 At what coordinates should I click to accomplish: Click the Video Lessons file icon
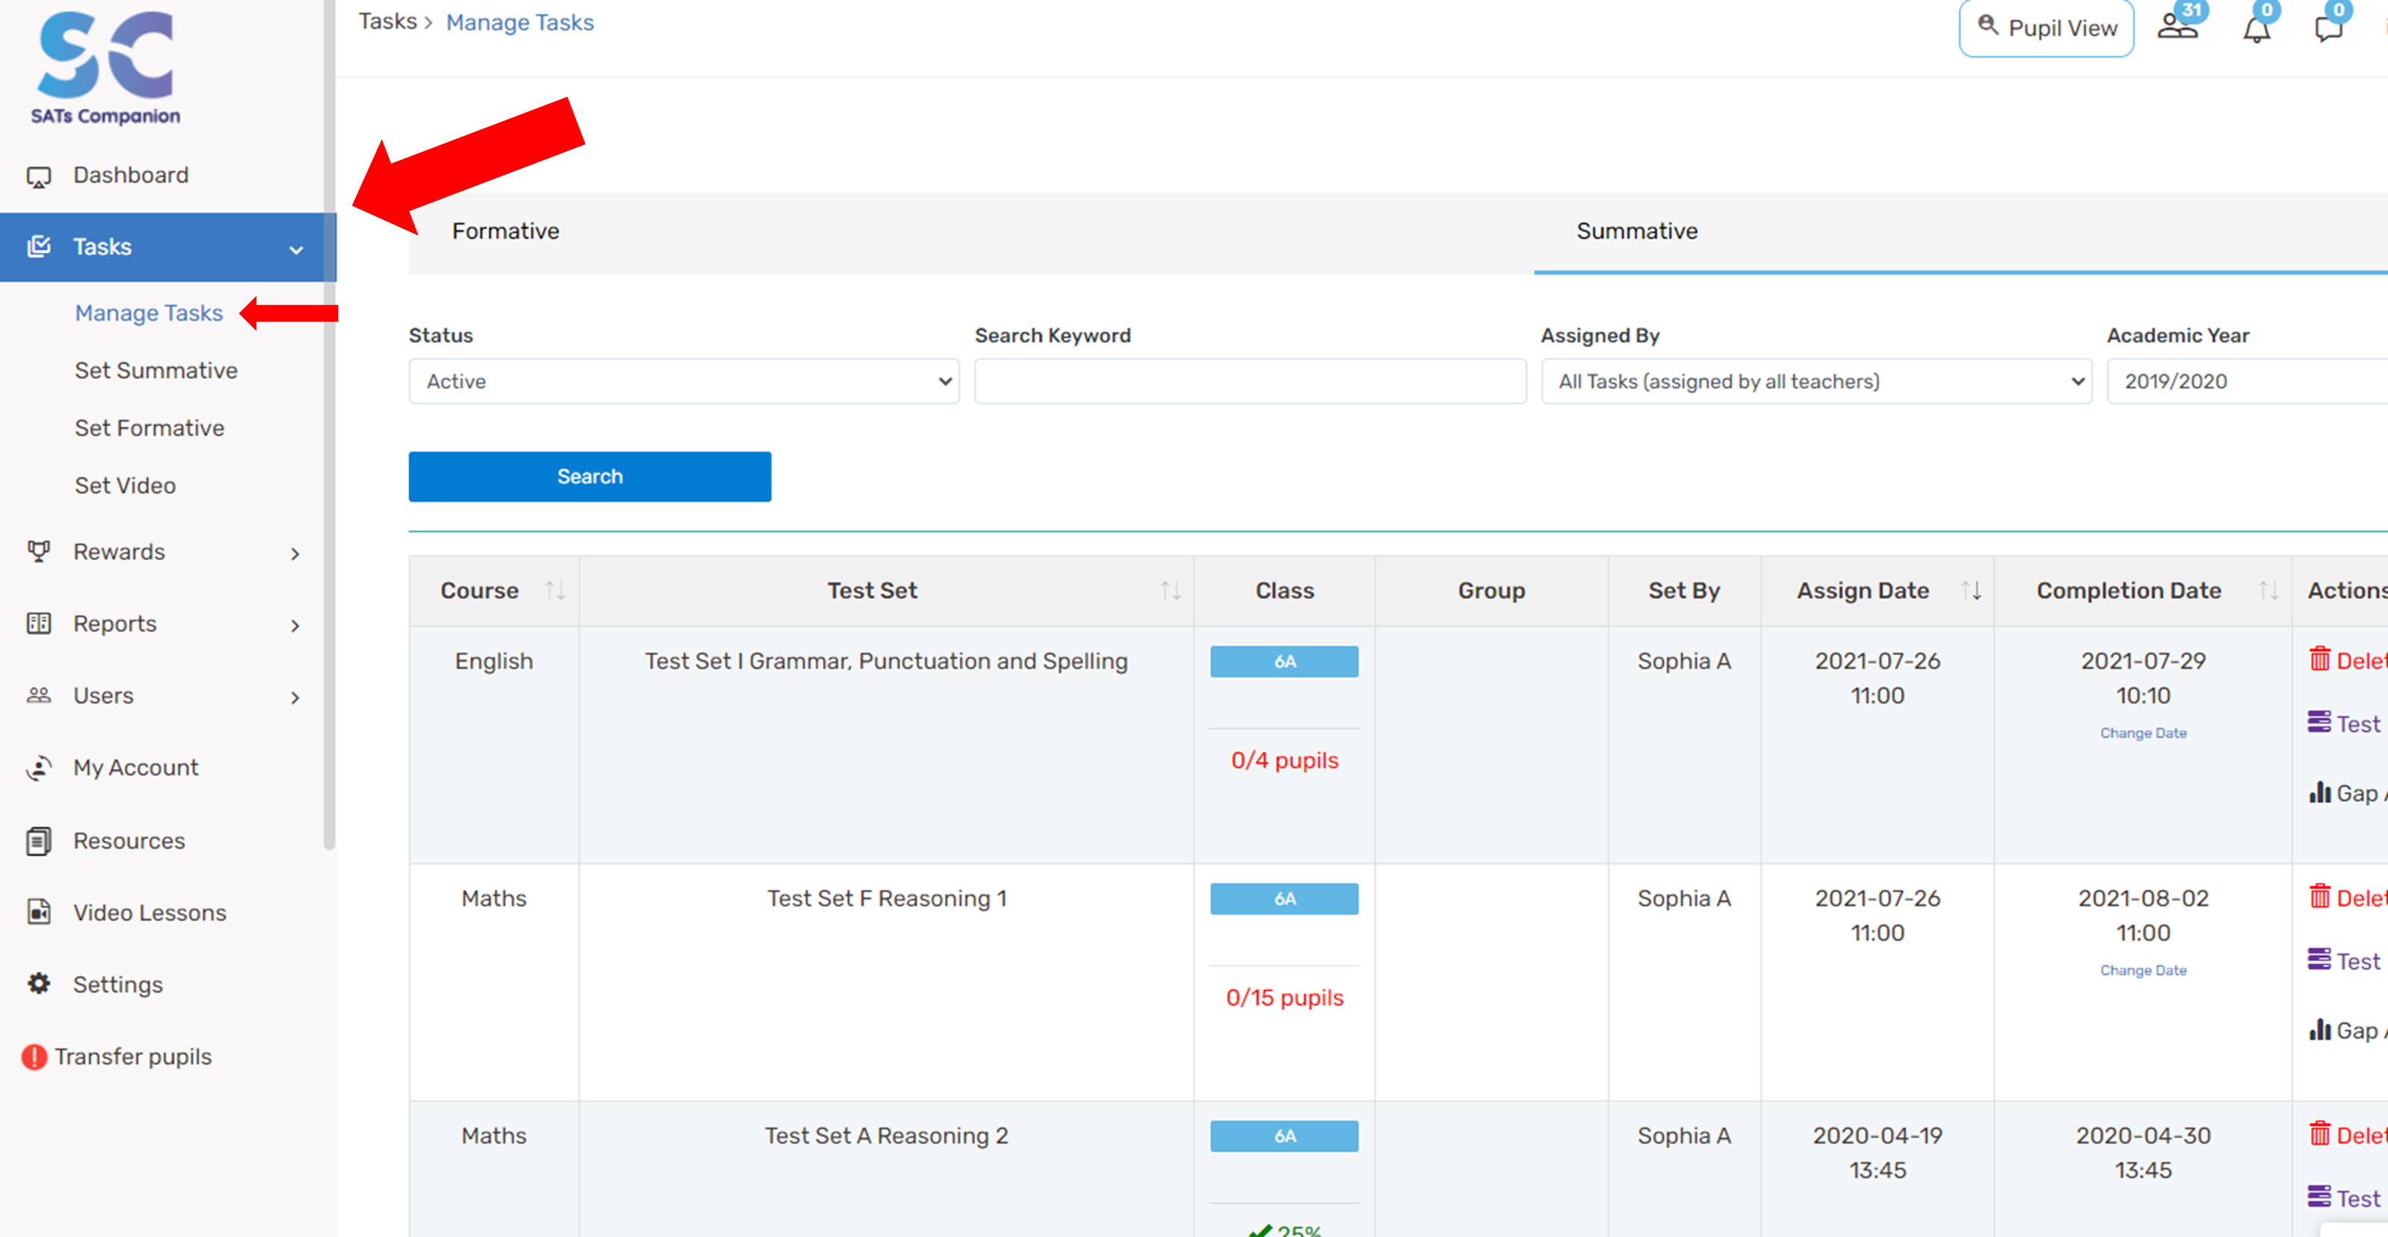point(39,912)
